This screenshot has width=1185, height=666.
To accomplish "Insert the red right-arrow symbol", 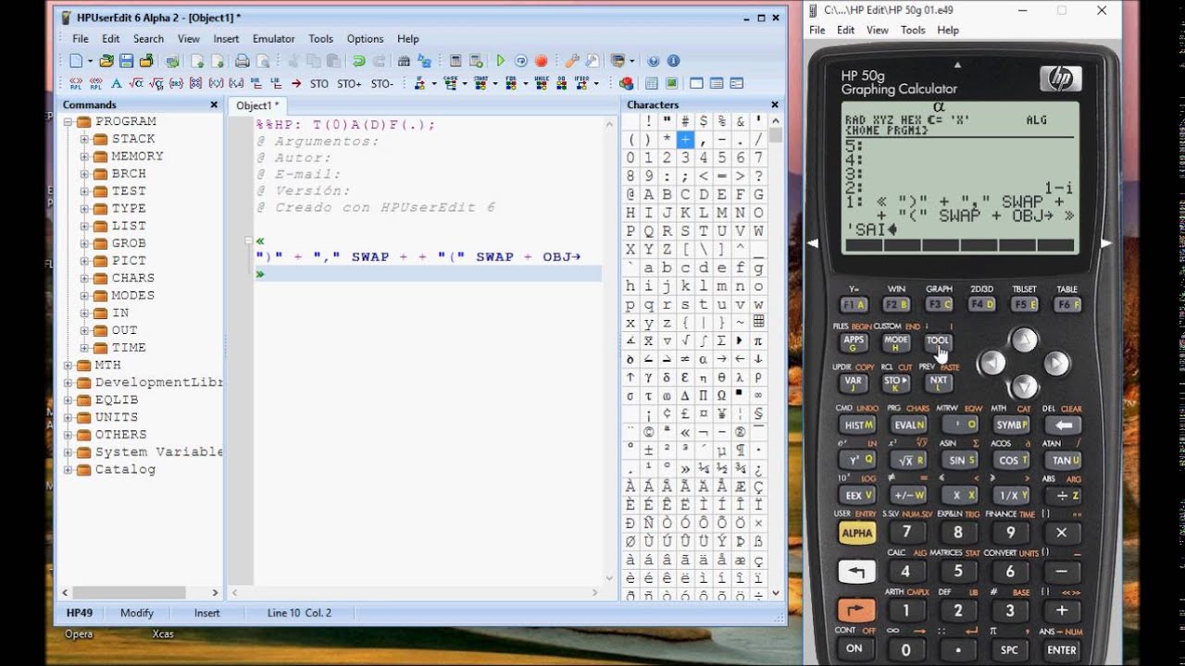I will pos(295,83).
